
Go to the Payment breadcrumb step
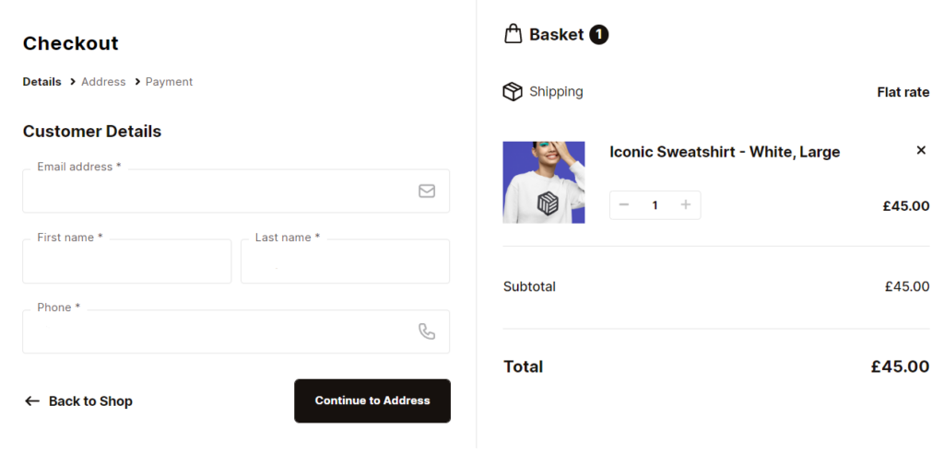(169, 82)
